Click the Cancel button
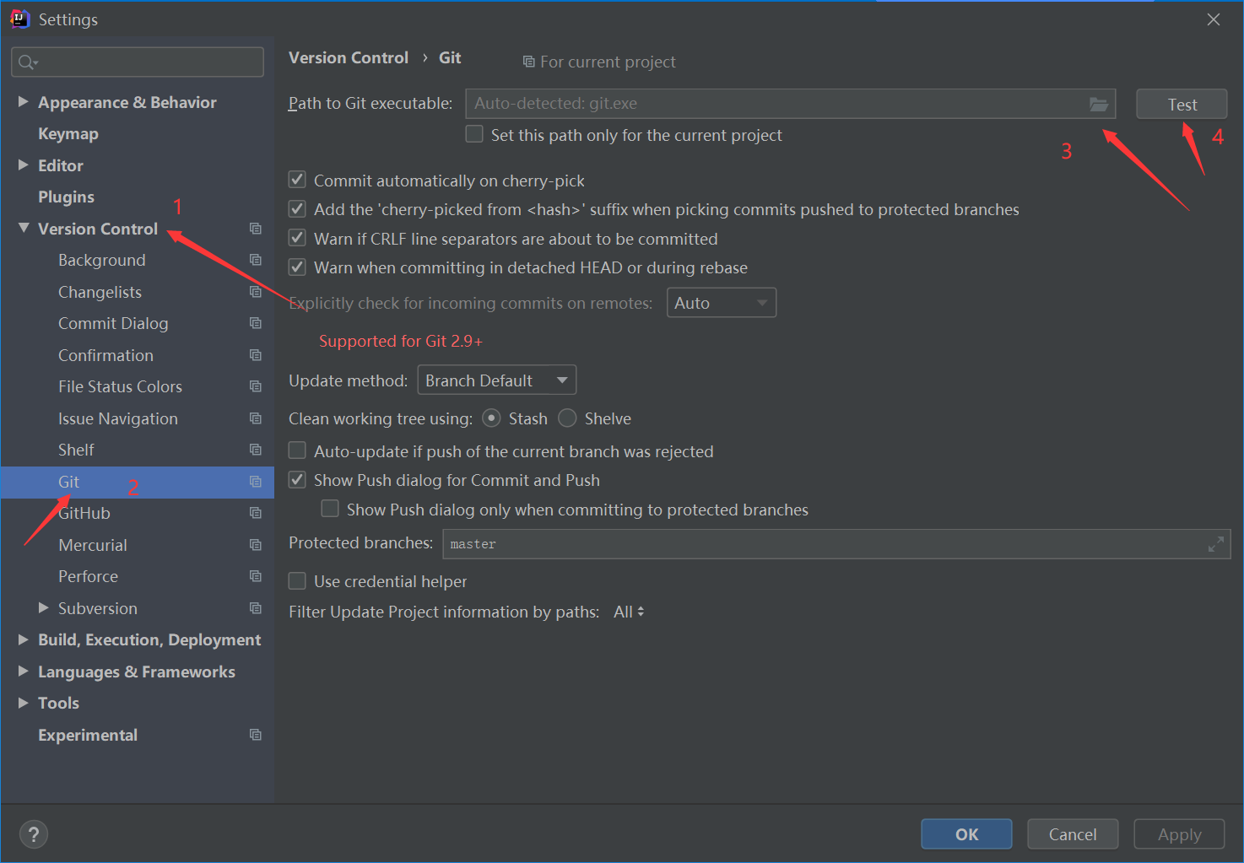The height and width of the screenshot is (863, 1244). [1073, 834]
